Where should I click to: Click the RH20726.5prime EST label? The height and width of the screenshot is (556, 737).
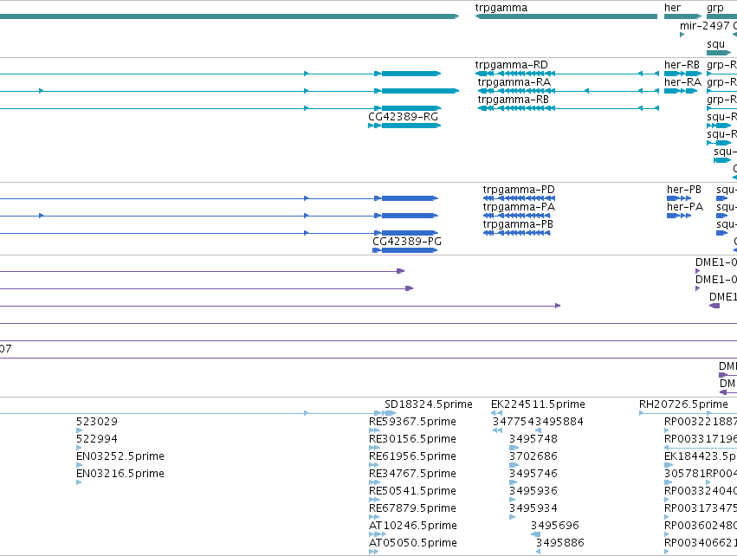tap(683, 404)
